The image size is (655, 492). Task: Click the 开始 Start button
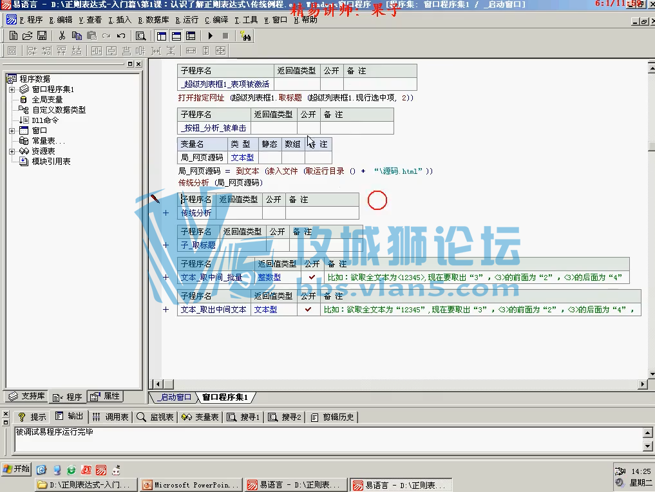click(x=17, y=469)
